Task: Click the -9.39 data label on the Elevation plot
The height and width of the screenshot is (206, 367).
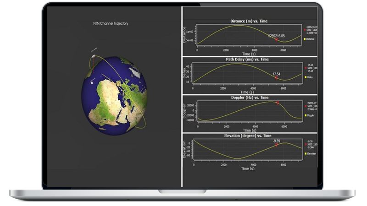Action: [277, 141]
